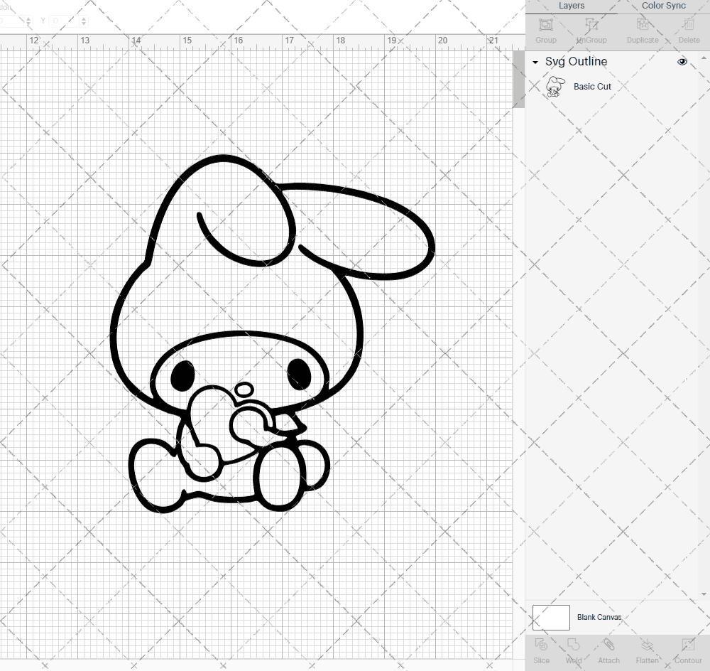Click the Y position stepper arrows
This screenshot has width=710, height=671.
pyautogui.click(x=84, y=21)
